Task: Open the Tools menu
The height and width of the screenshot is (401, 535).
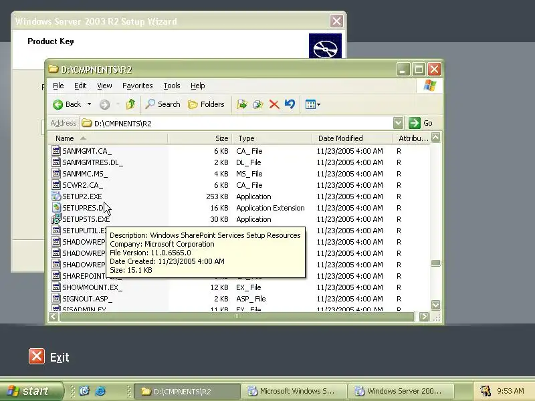Action: [x=172, y=86]
